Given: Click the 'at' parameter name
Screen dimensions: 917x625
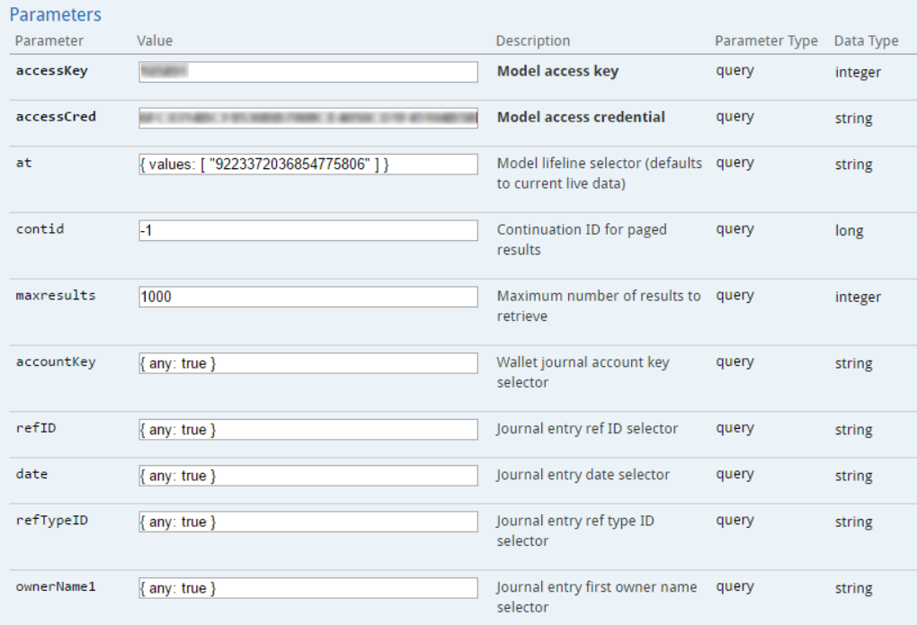Looking at the screenshot, I should pyautogui.click(x=23, y=163).
